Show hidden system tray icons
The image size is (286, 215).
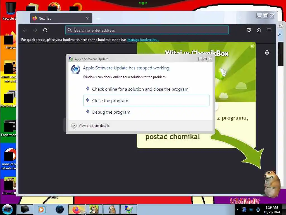(x=237, y=209)
